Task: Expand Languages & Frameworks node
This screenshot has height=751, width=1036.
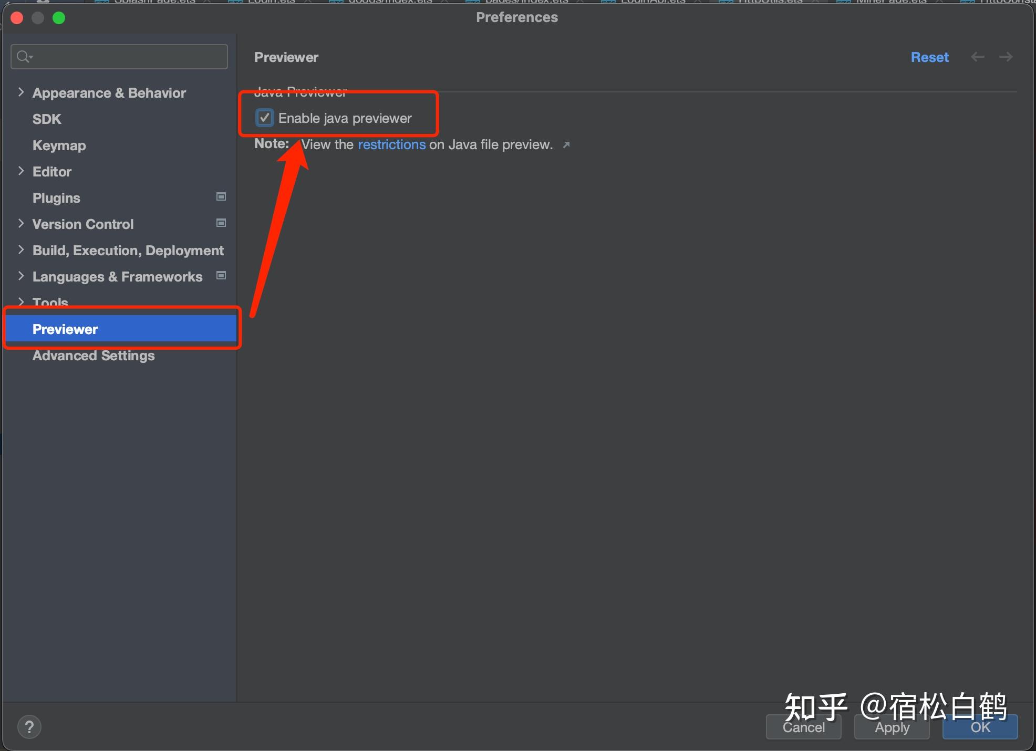Action: (x=21, y=276)
